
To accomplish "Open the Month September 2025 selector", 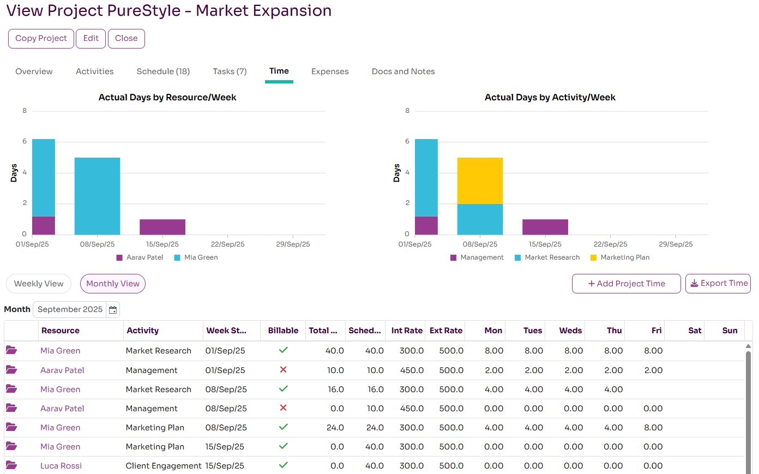I will (70, 309).
